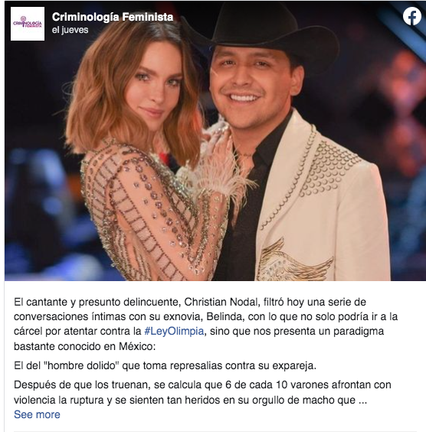
Task: Open the couple photo in the post
Action: (215, 141)
